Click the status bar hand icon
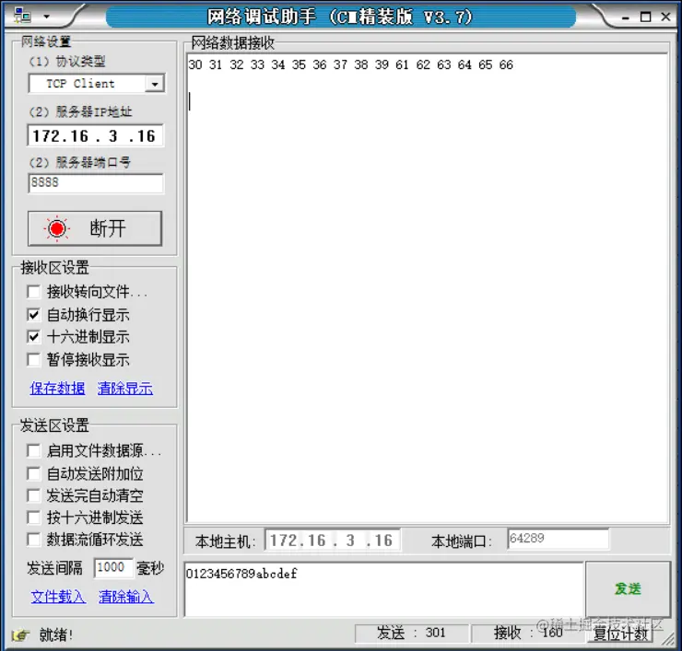 click(20, 635)
